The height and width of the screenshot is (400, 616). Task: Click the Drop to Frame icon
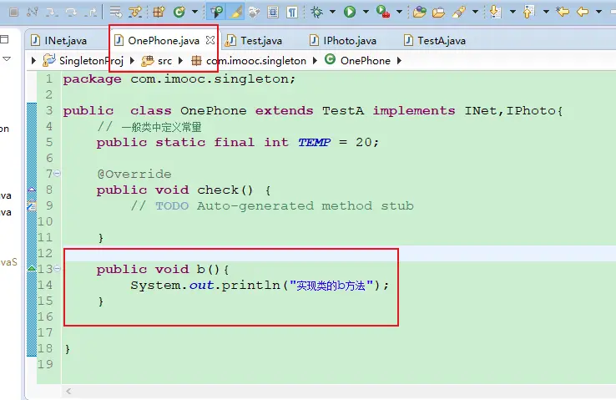[115, 13]
